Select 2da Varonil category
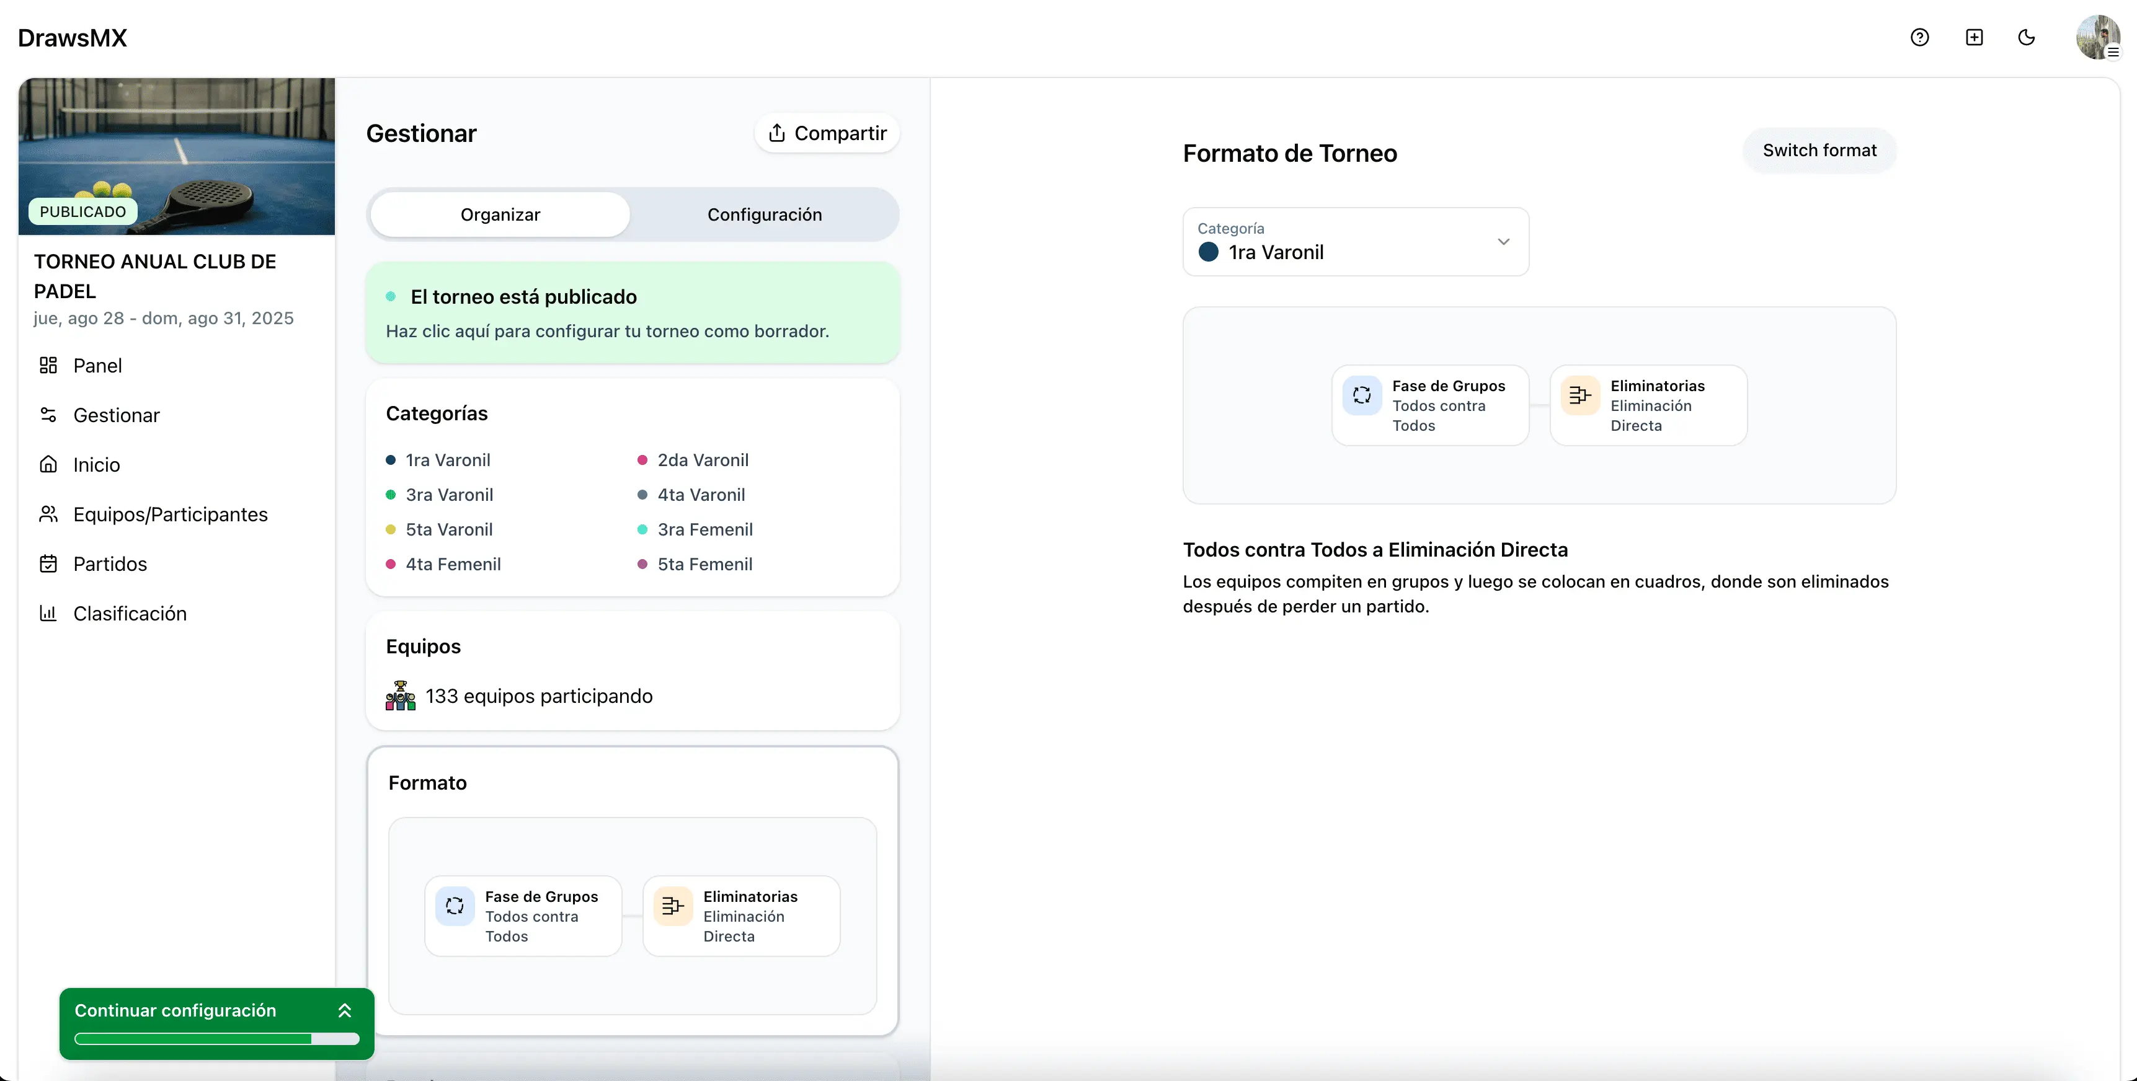The height and width of the screenshot is (1081, 2137). click(x=703, y=460)
